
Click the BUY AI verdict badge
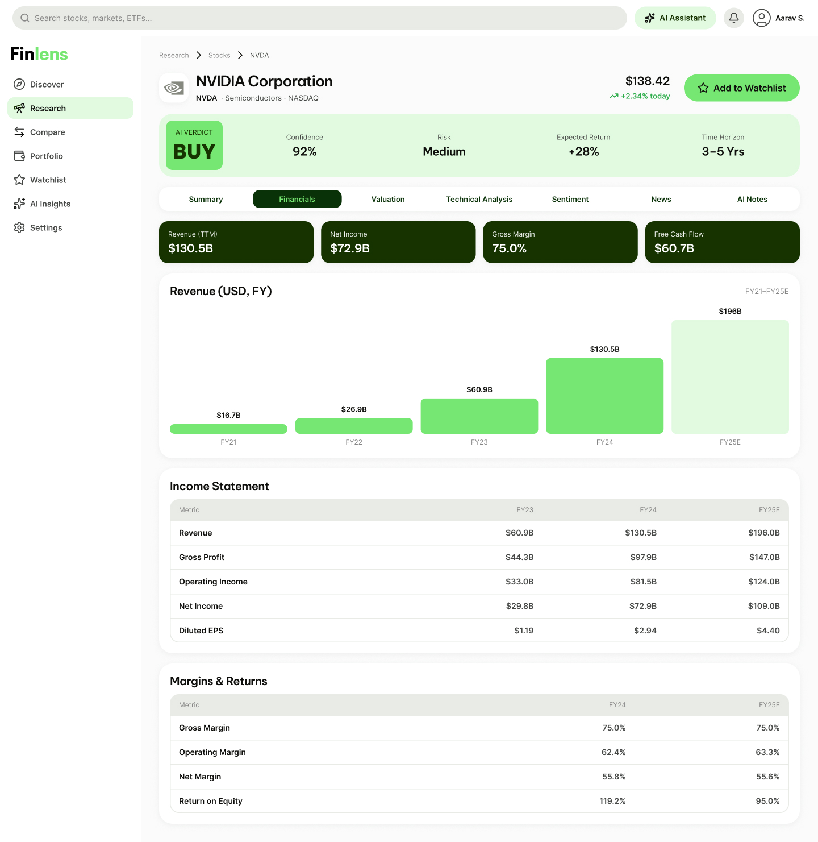(194, 145)
